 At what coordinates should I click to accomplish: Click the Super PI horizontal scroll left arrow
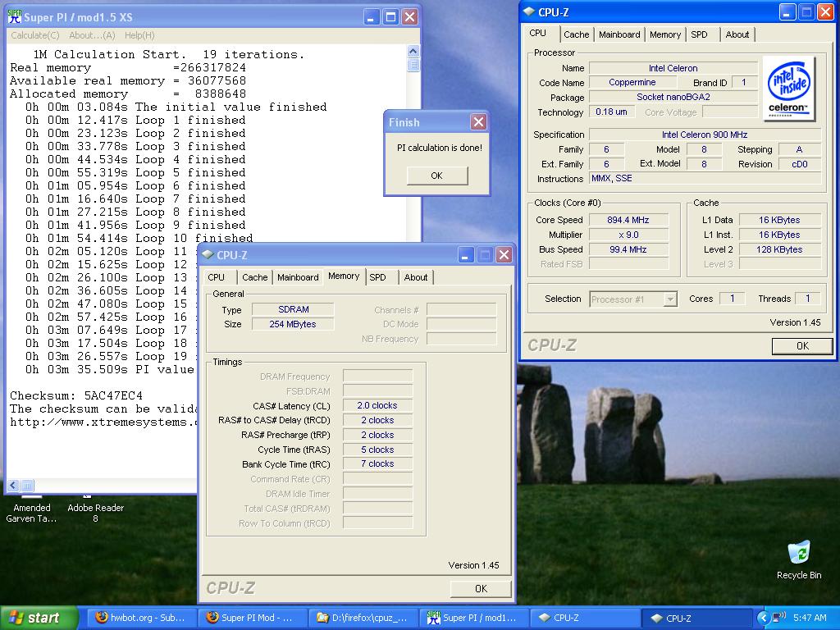pos(13,486)
